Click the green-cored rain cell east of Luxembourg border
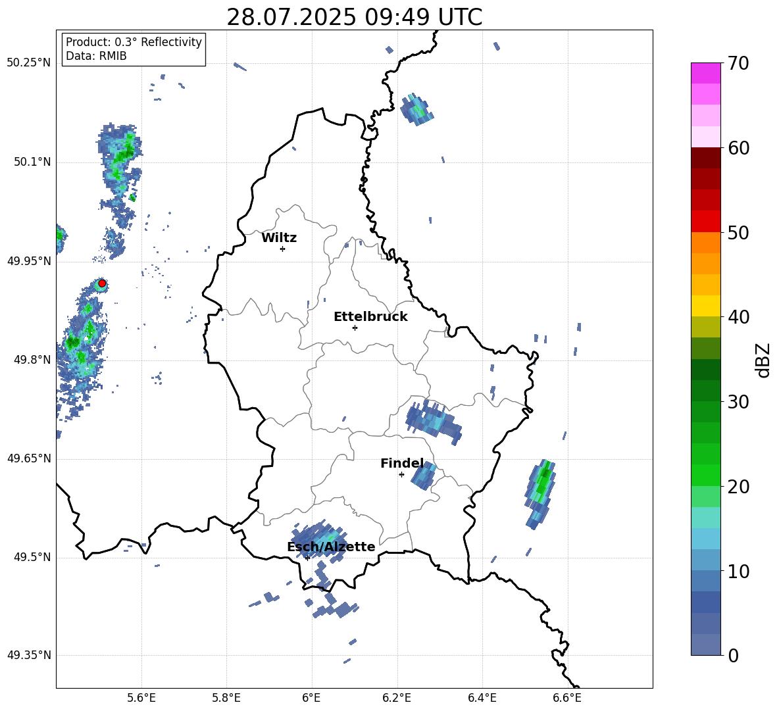779x711 pixels. tap(541, 494)
